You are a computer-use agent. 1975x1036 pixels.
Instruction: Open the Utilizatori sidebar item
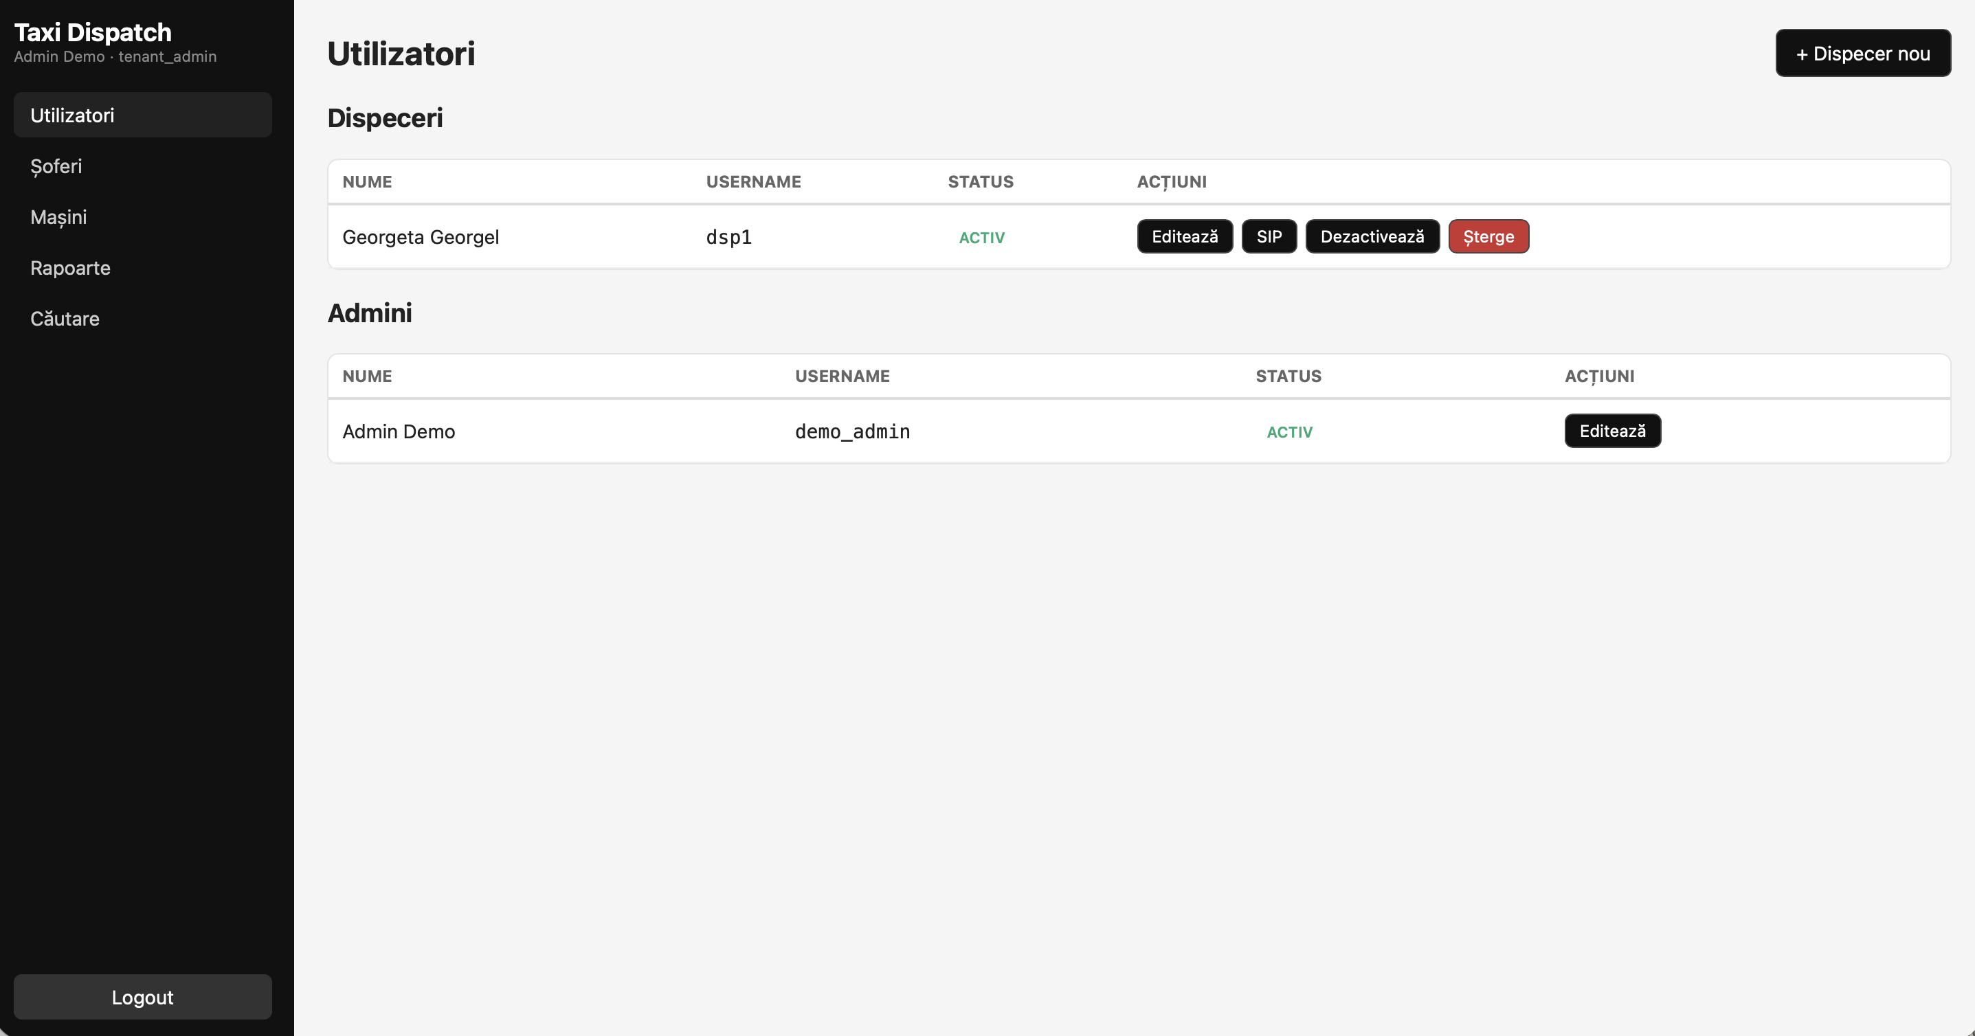tap(143, 115)
